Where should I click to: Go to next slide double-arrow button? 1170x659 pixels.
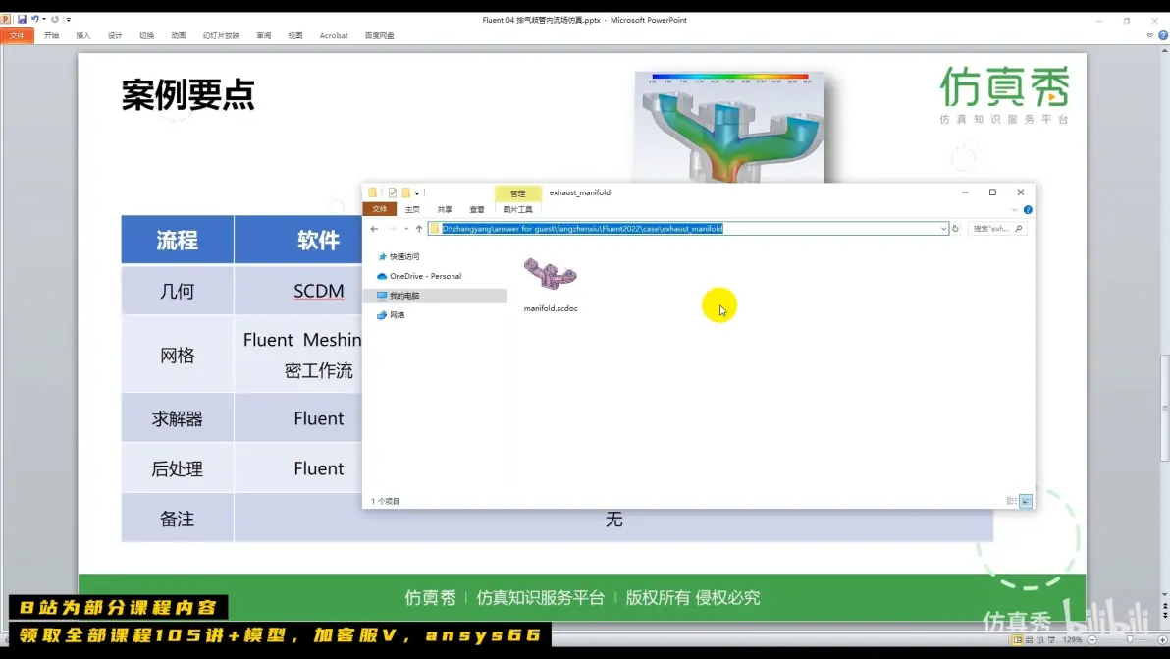[1165, 617]
